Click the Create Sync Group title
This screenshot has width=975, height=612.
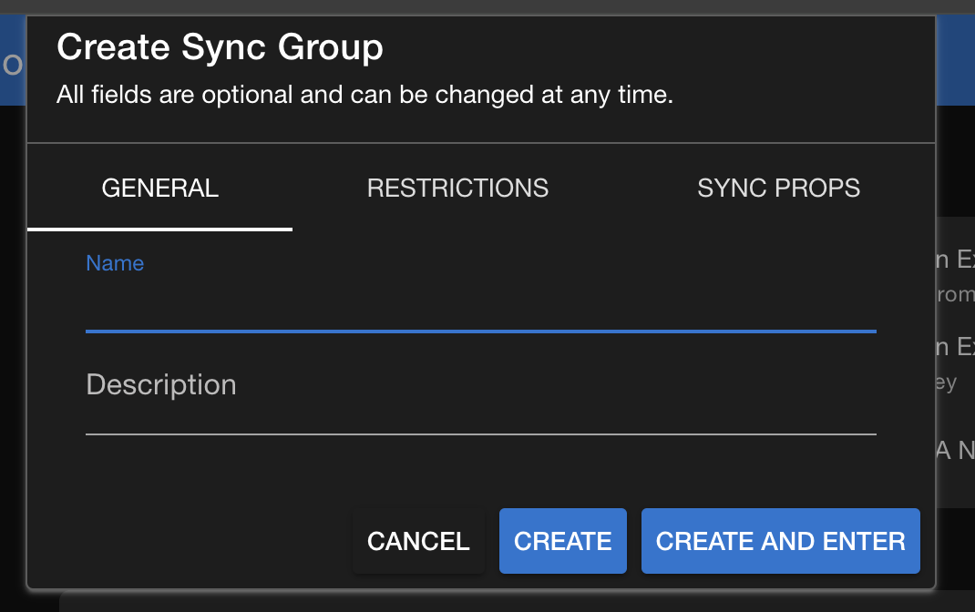click(220, 46)
